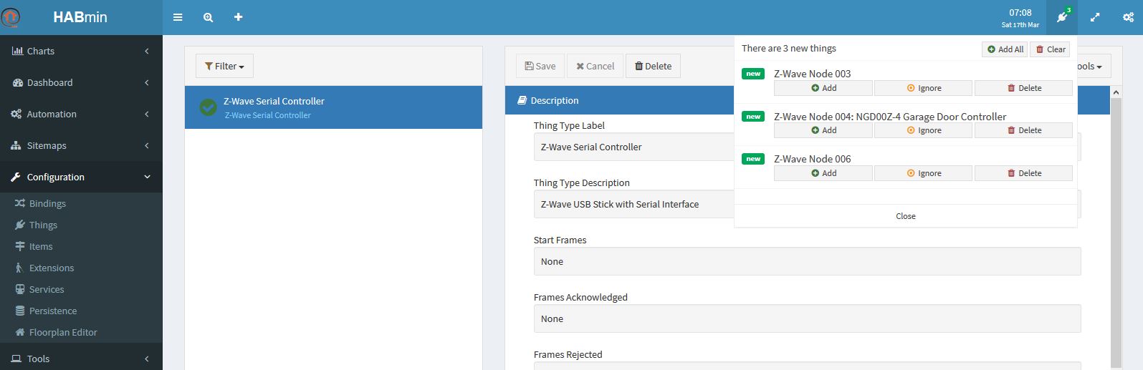Add Z-Wave Node 003
Viewport: 1143px width, 370px height.
pos(823,88)
